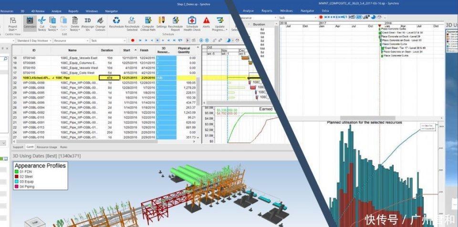Click the Project Start icon

(12, 21)
